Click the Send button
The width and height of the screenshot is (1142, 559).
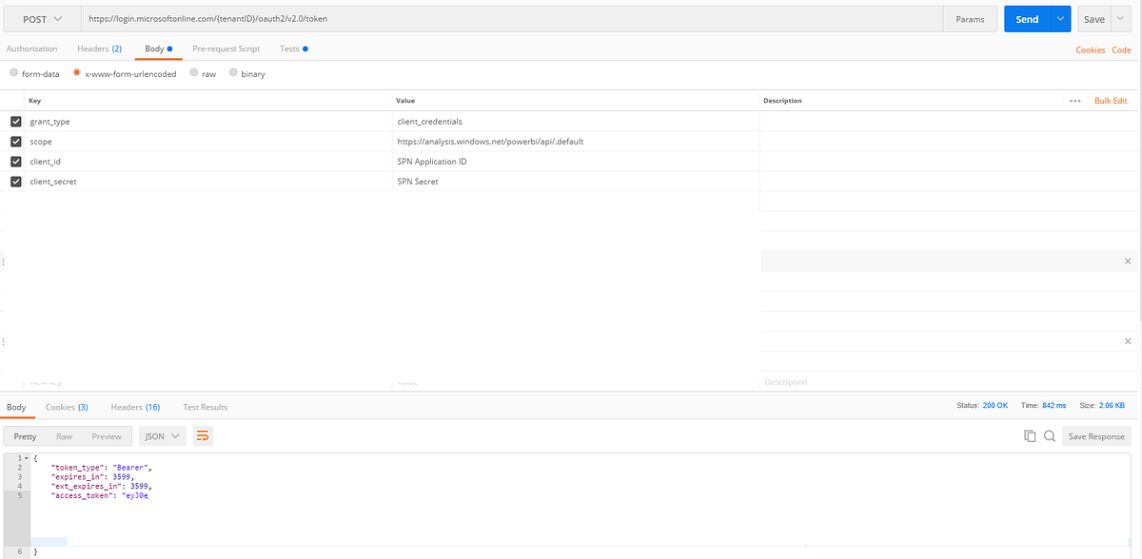tap(1028, 18)
